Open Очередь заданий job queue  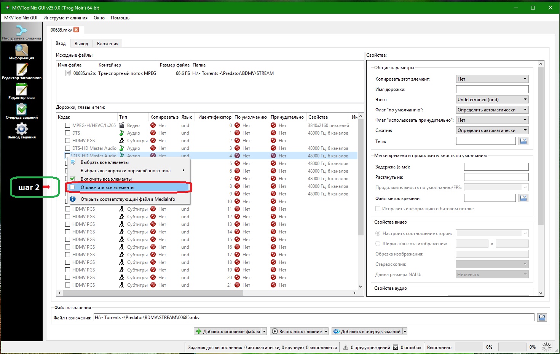pyautogui.click(x=22, y=111)
